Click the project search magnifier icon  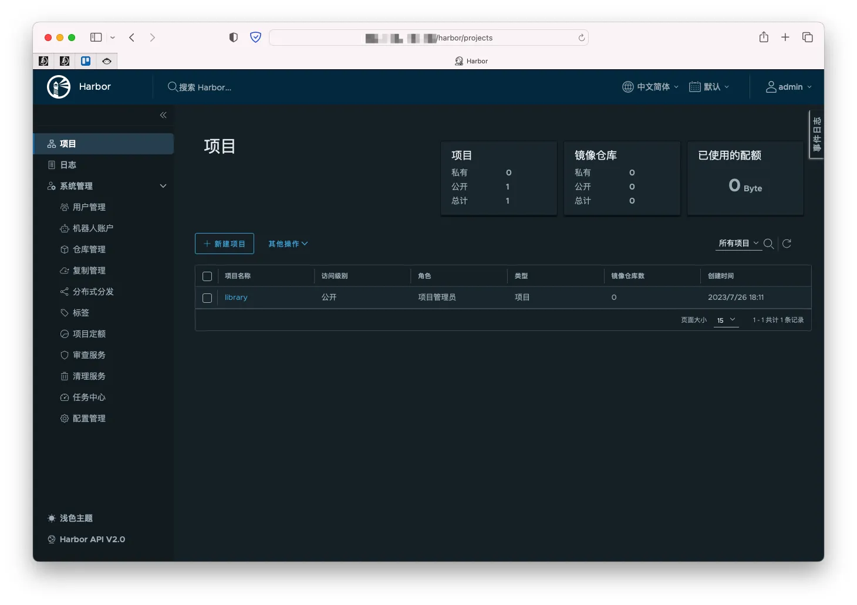(768, 244)
